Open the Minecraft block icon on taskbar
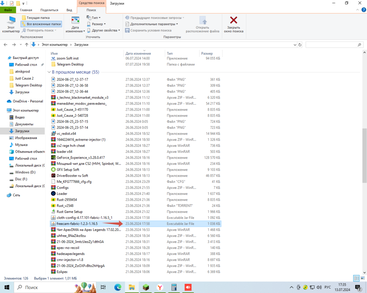 coord(146,287)
